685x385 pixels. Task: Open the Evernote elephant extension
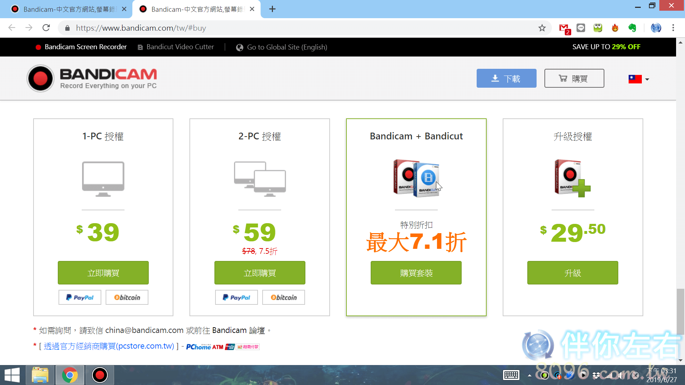coord(632,28)
